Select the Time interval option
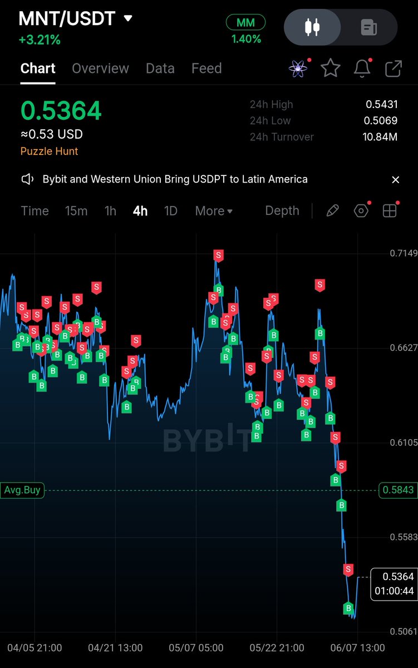Viewport: 418px width, 668px height. tap(35, 211)
